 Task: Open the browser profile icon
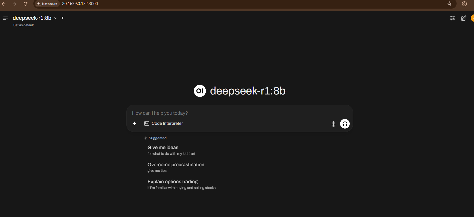pos(464,4)
